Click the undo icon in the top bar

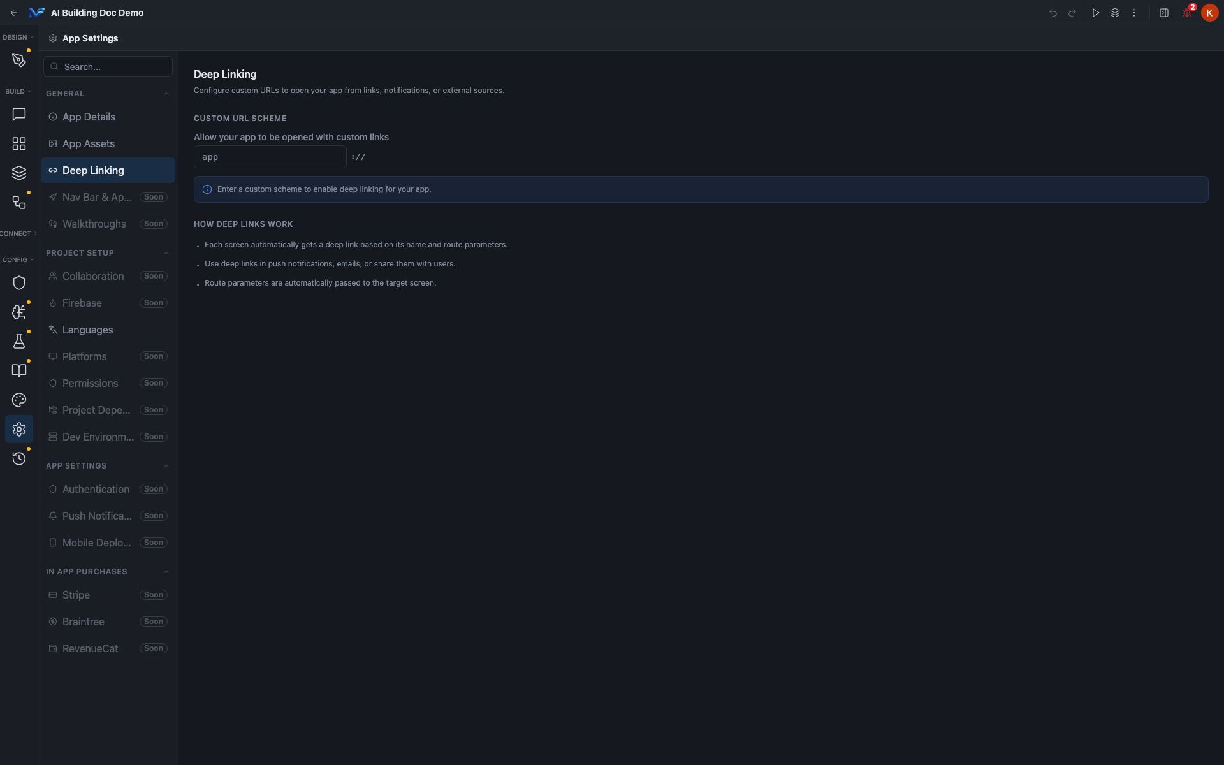pyautogui.click(x=1053, y=13)
